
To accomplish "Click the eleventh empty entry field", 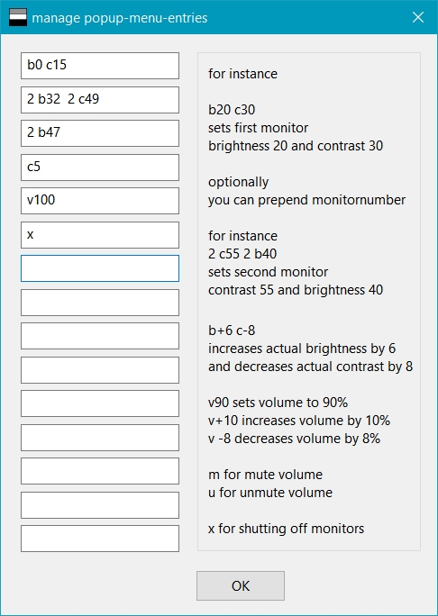I will click(100, 403).
